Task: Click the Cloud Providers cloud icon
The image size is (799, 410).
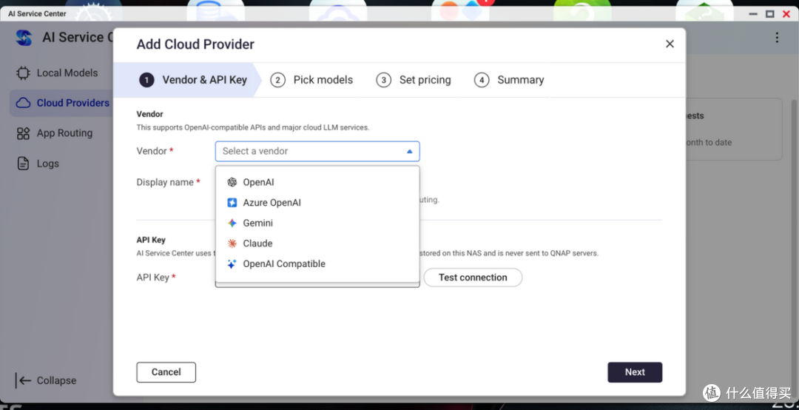Action: click(x=23, y=103)
